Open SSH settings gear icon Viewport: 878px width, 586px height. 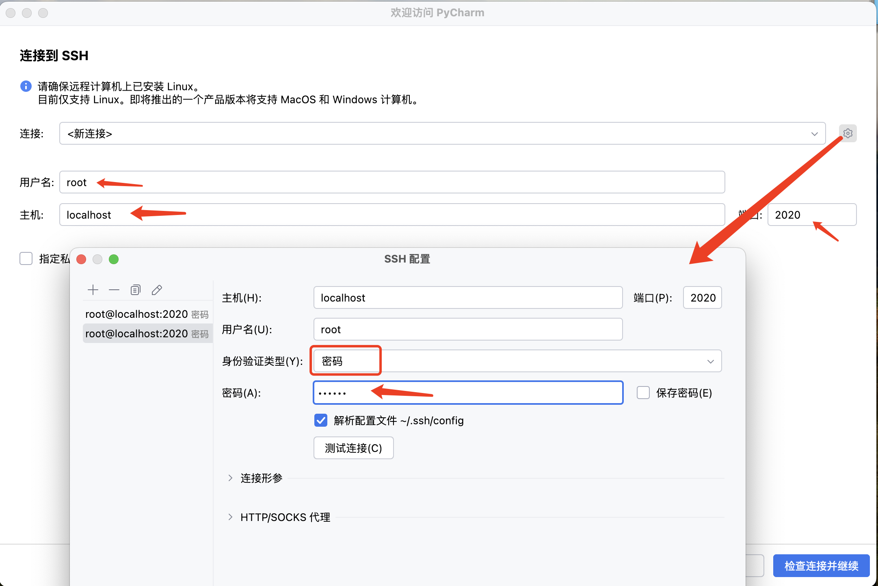click(848, 133)
